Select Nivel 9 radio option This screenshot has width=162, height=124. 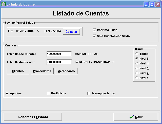tap(137, 59)
